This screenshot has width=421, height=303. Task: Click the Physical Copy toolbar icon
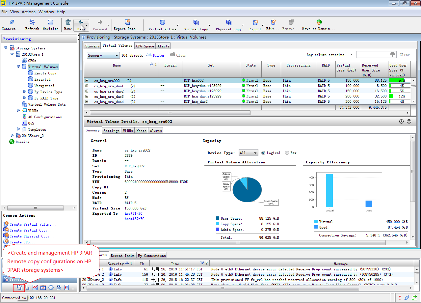[228, 22]
